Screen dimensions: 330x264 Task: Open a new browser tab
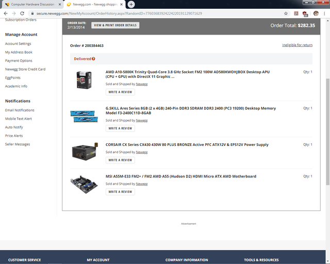(131, 4)
